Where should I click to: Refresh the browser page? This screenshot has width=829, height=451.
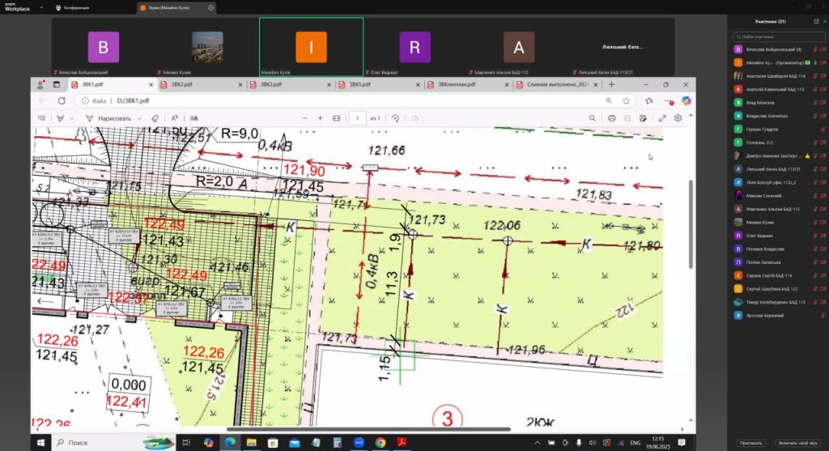click(62, 101)
